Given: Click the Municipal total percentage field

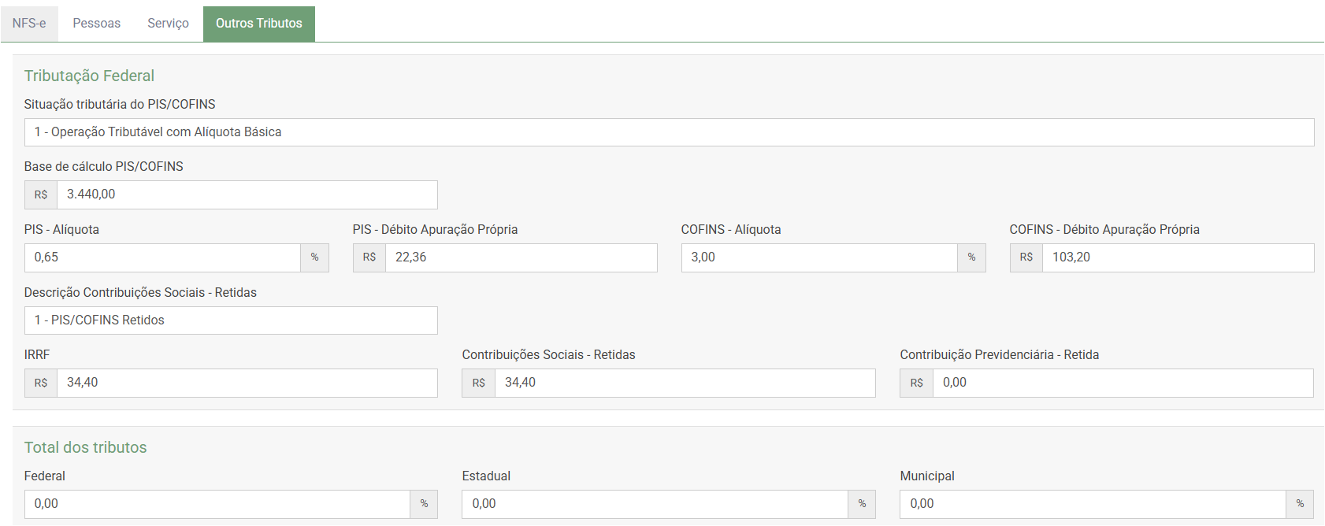Looking at the screenshot, I should [1093, 504].
